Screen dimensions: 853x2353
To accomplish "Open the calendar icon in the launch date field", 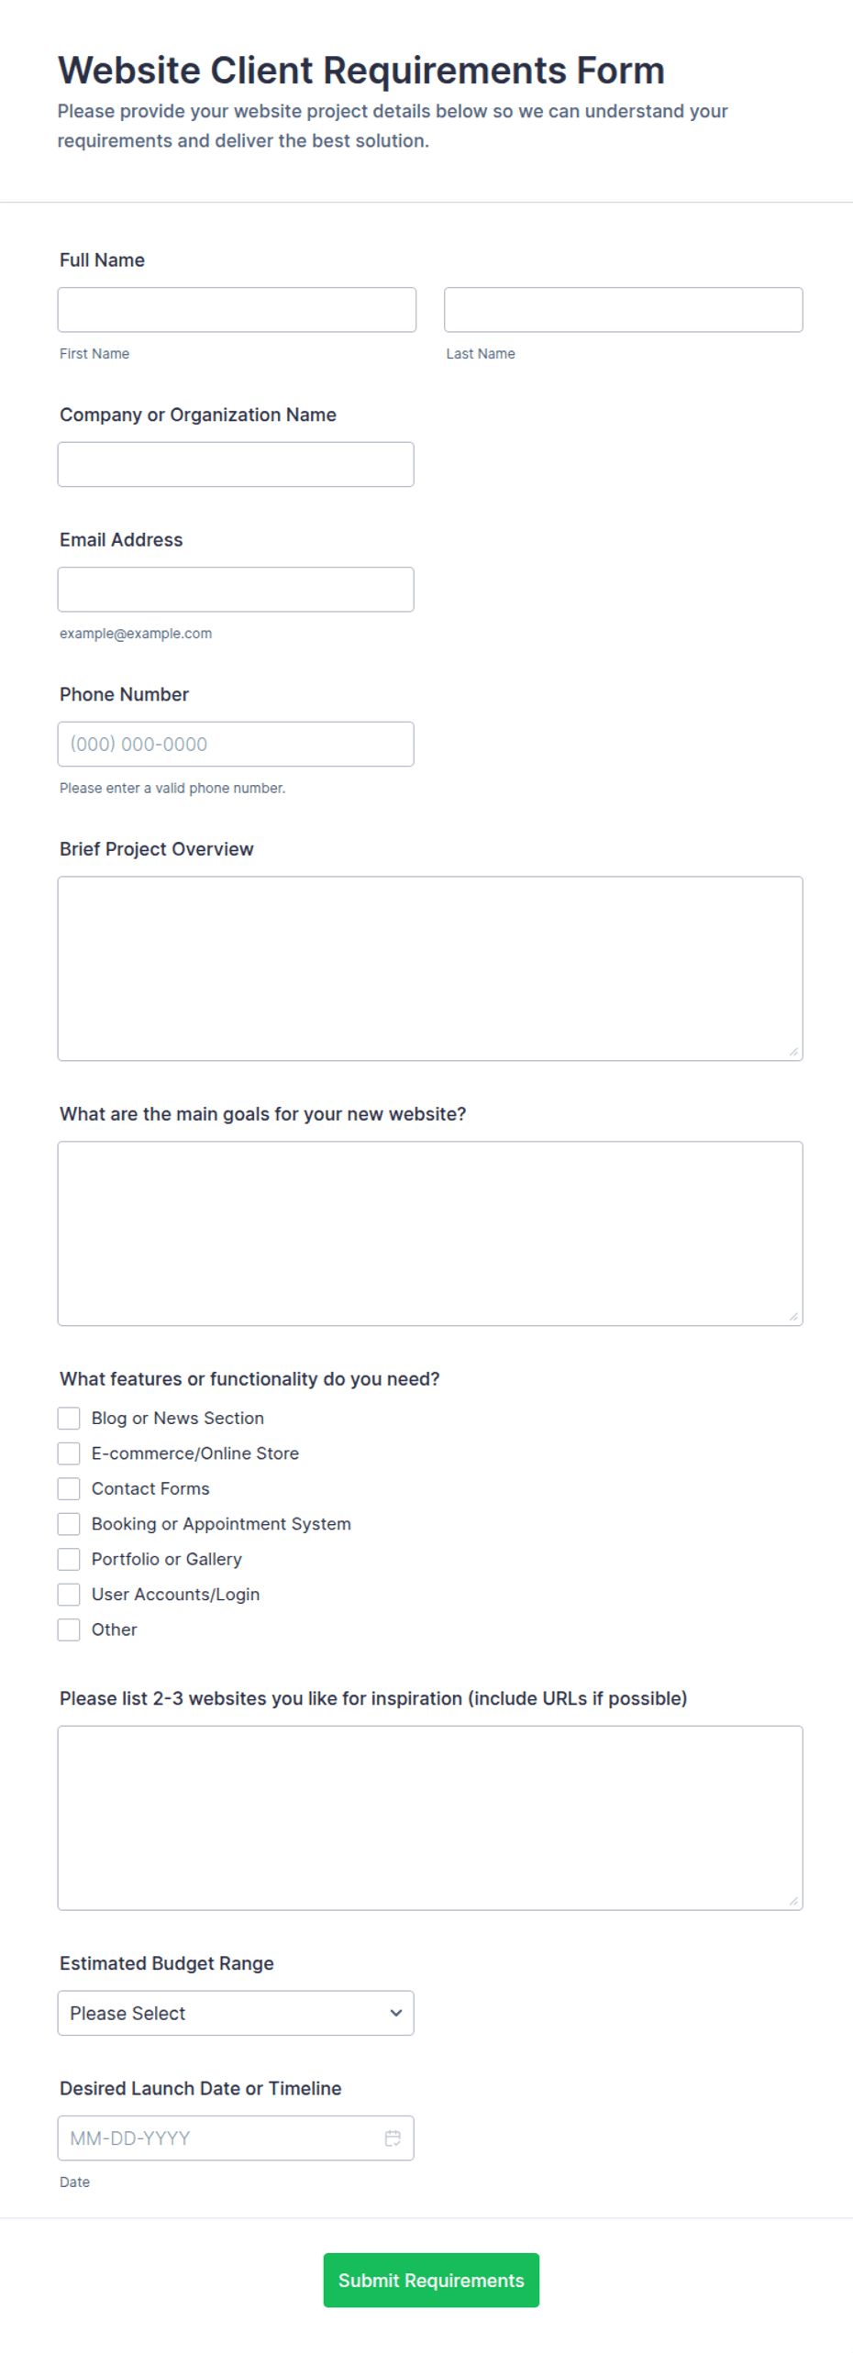I will point(393,2137).
